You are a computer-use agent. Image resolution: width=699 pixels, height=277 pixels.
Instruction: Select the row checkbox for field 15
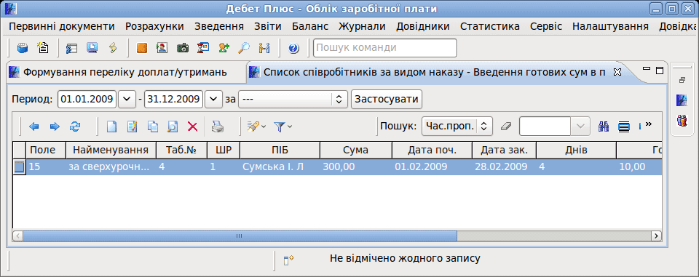pos(19,167)
